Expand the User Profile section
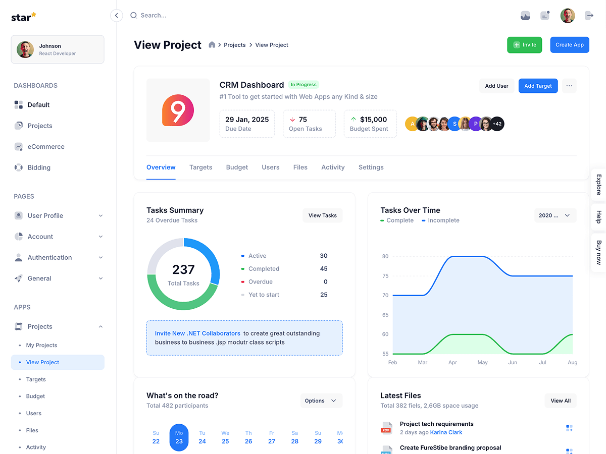Viewport: 606px width, 454px height. (58, 215)
